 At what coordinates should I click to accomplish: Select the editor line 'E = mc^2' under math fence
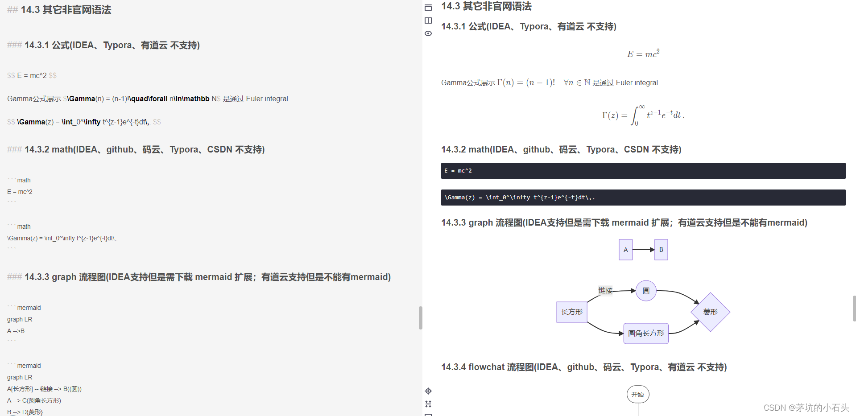coord(20,192)
